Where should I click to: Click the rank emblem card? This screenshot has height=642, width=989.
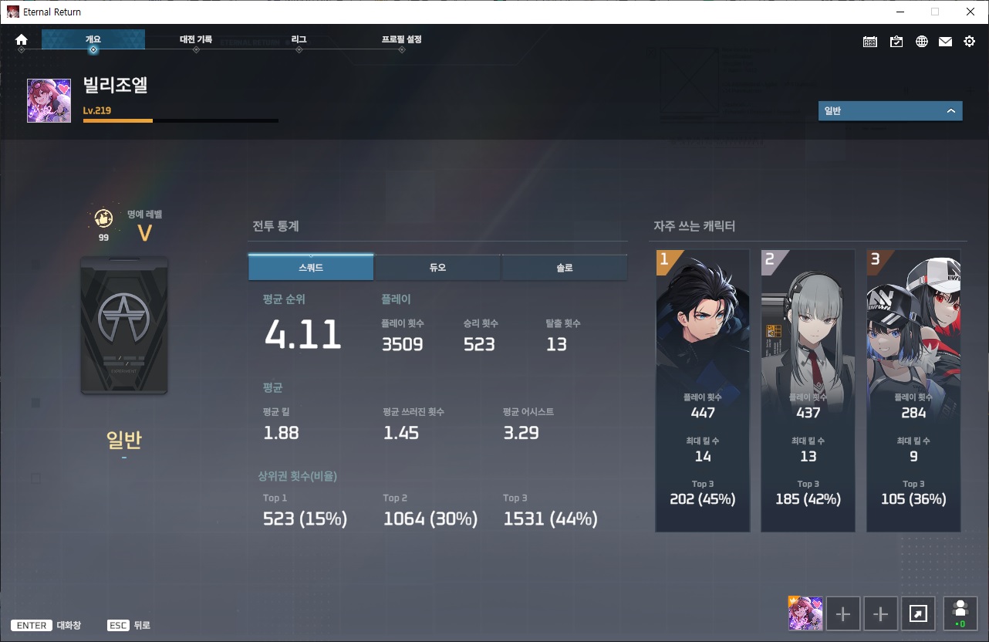(x=124, y=326)
